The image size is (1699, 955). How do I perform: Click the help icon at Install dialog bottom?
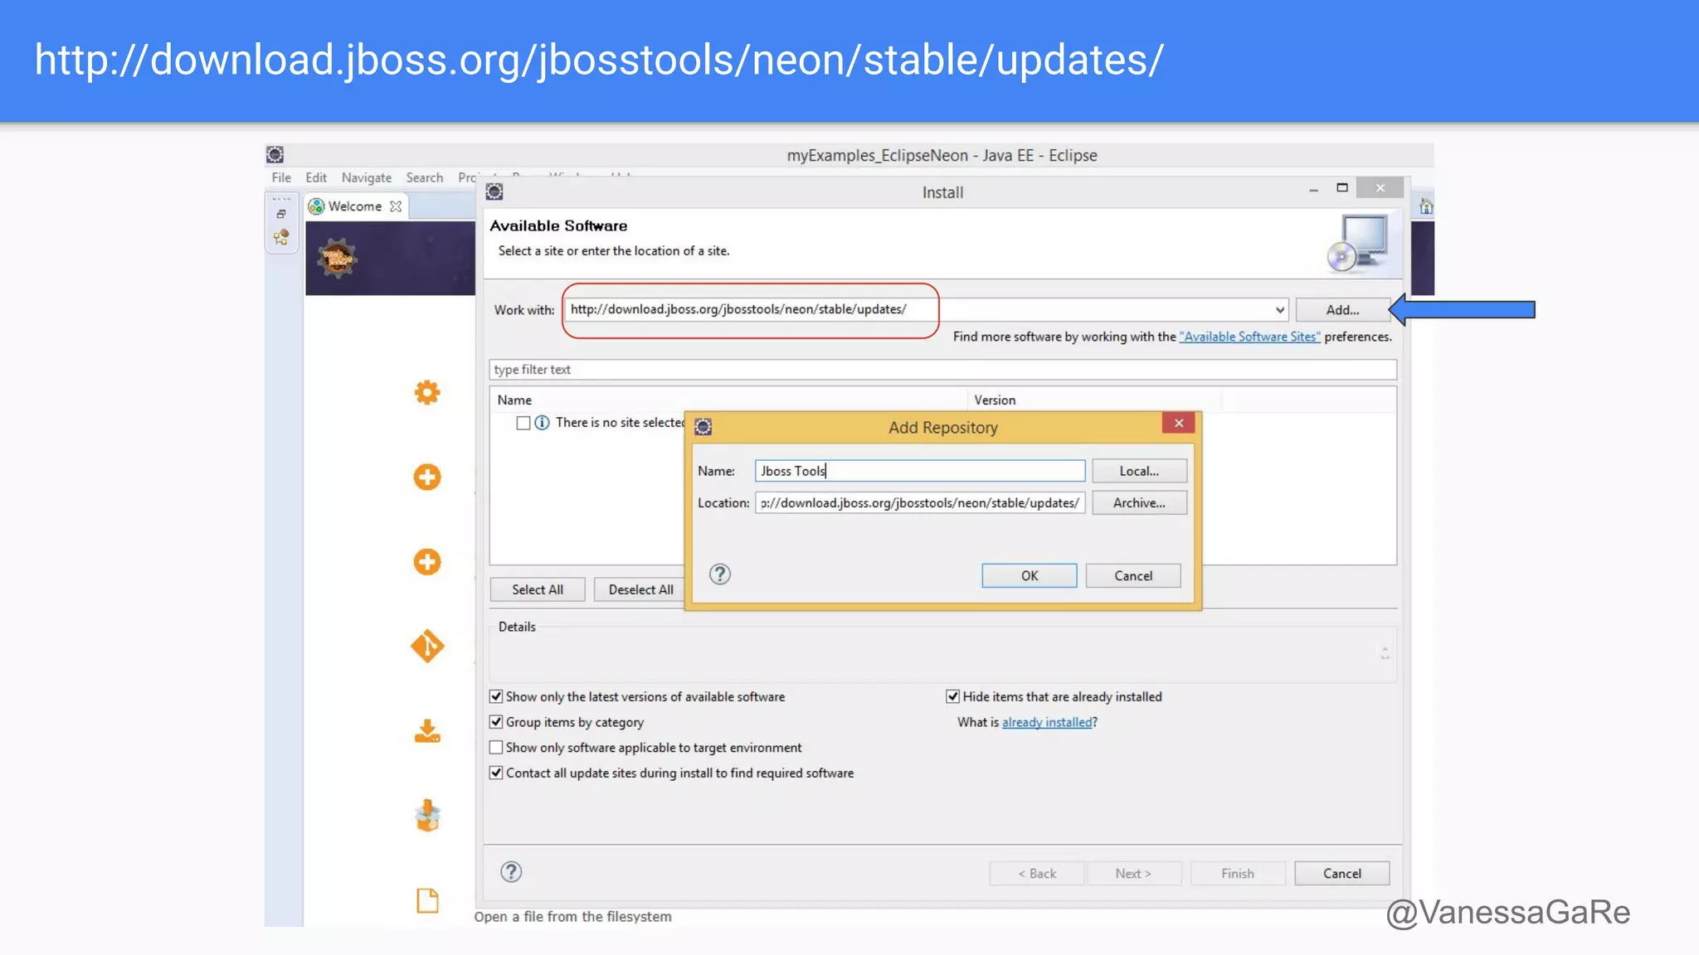(511, 871)
